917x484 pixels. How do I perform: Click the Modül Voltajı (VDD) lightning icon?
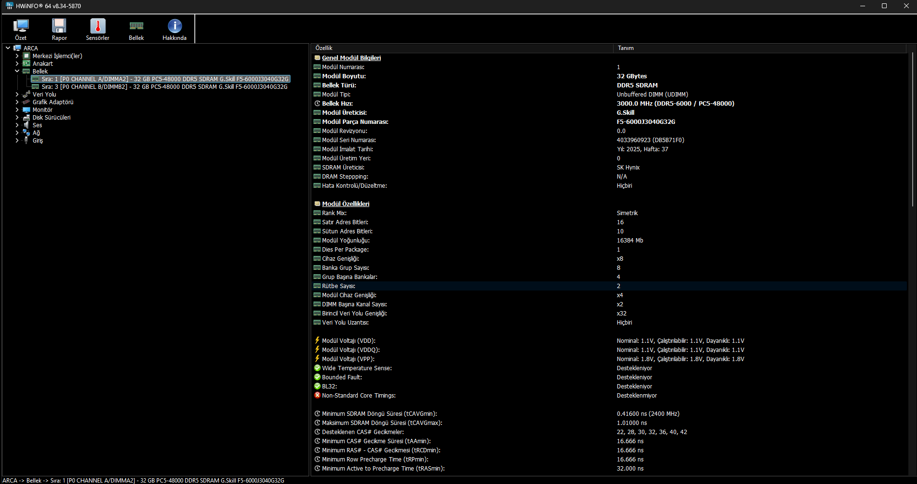pos(317,340)
